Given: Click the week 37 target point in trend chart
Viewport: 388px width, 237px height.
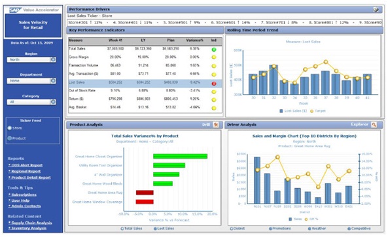Looking at the screenshot, I should (326, 62).
